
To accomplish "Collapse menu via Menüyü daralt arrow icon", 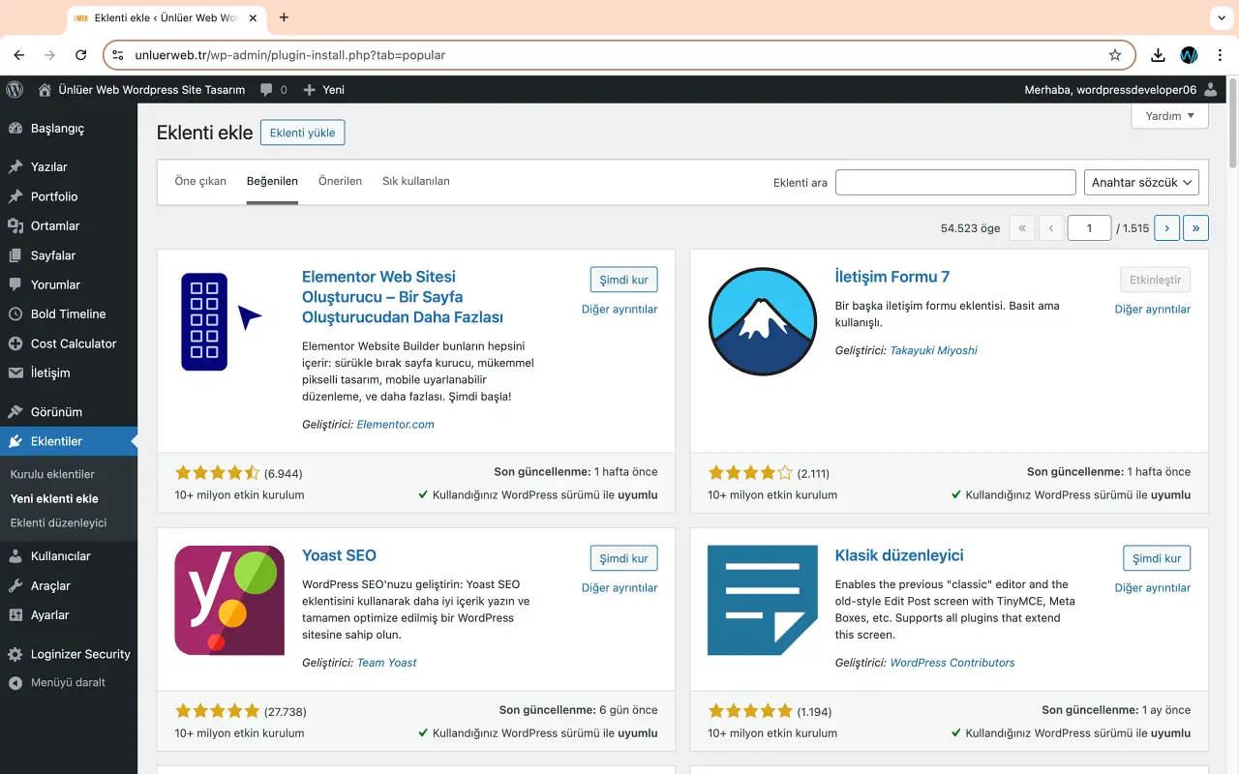I will point(15,683).
